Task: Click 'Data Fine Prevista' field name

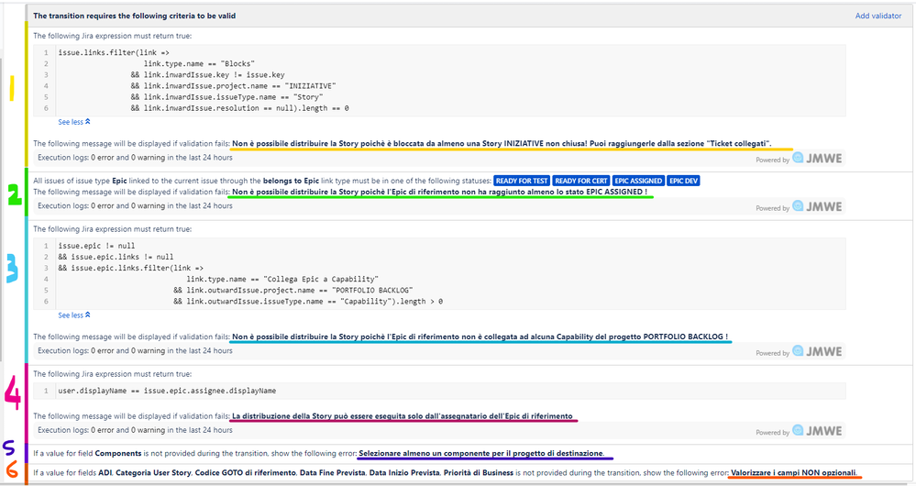Action: [333, 473]
